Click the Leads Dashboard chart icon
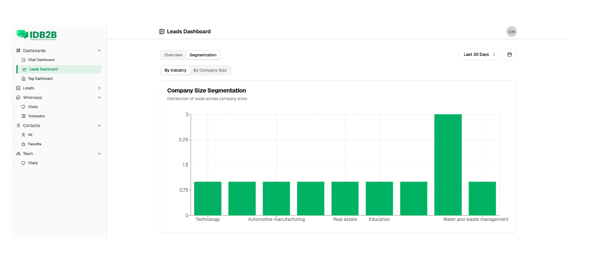The width and height of the screenshot is (594, 274). coord(25,69)
